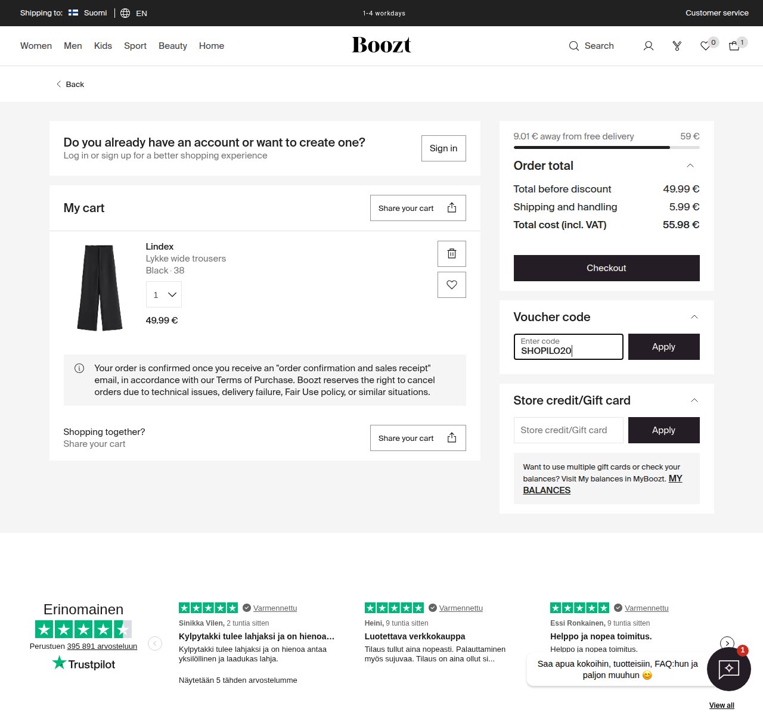
Task: Click the Checkout button
Action: point(607,268)
